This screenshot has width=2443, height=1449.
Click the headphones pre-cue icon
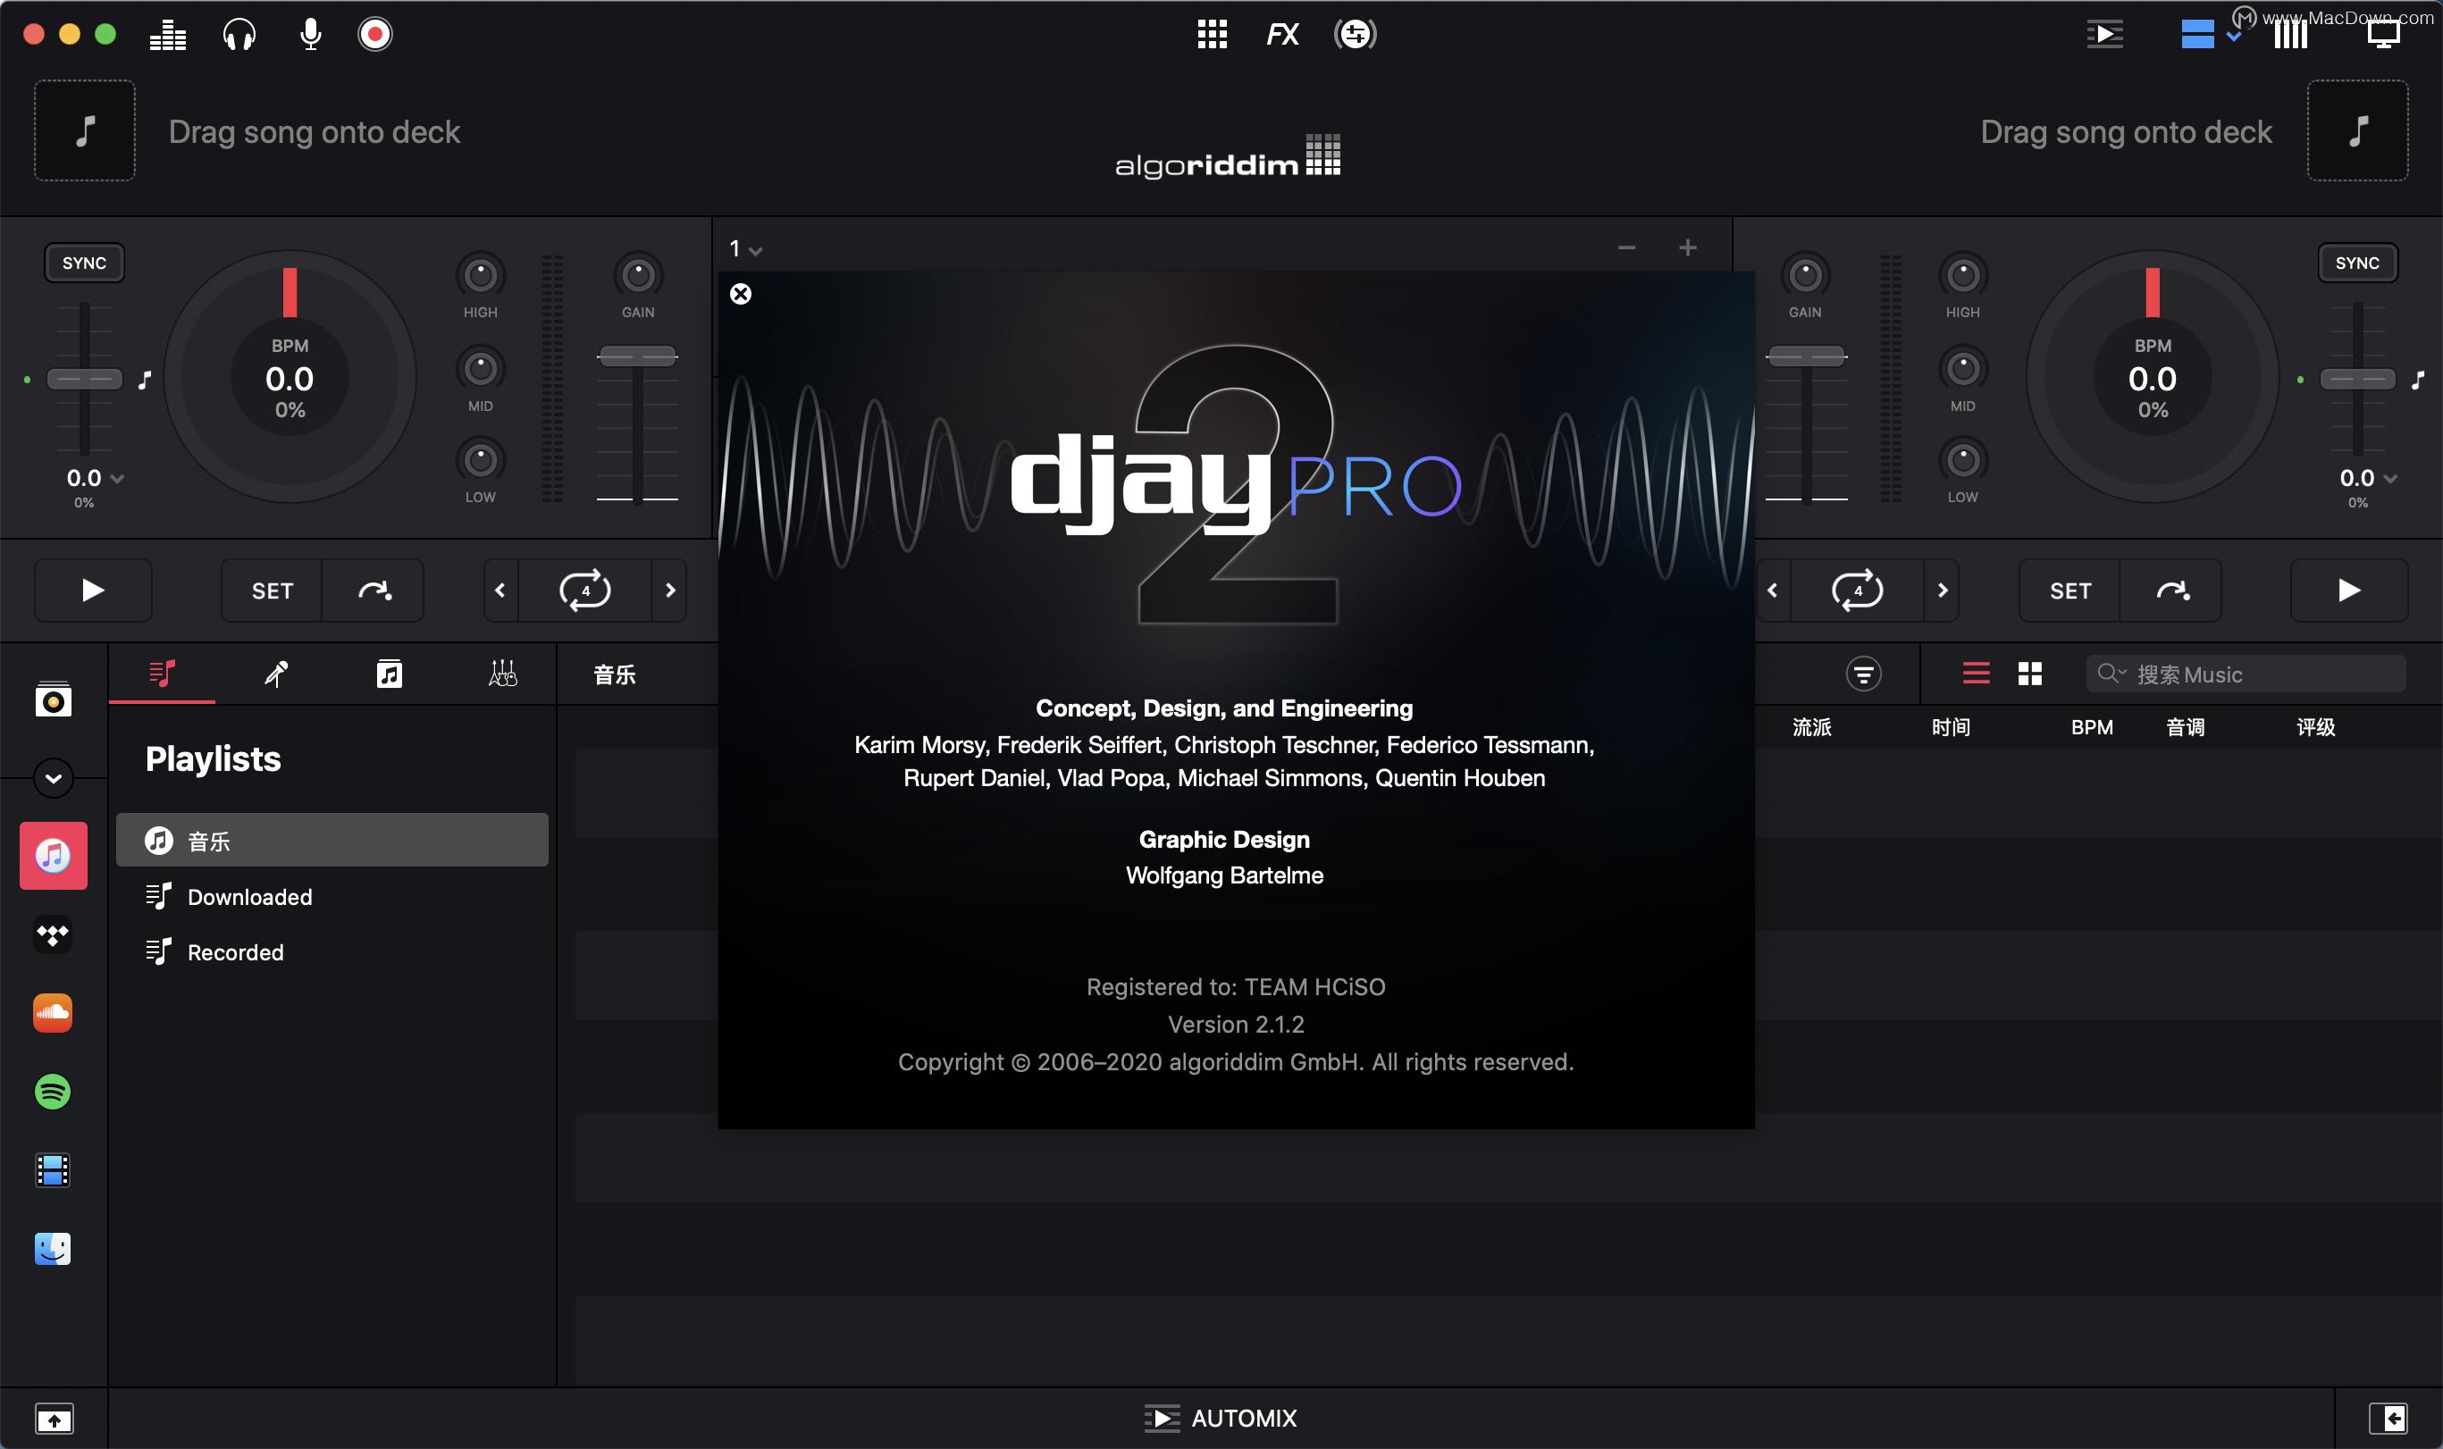pyautogui.click(x=239, y=35)
